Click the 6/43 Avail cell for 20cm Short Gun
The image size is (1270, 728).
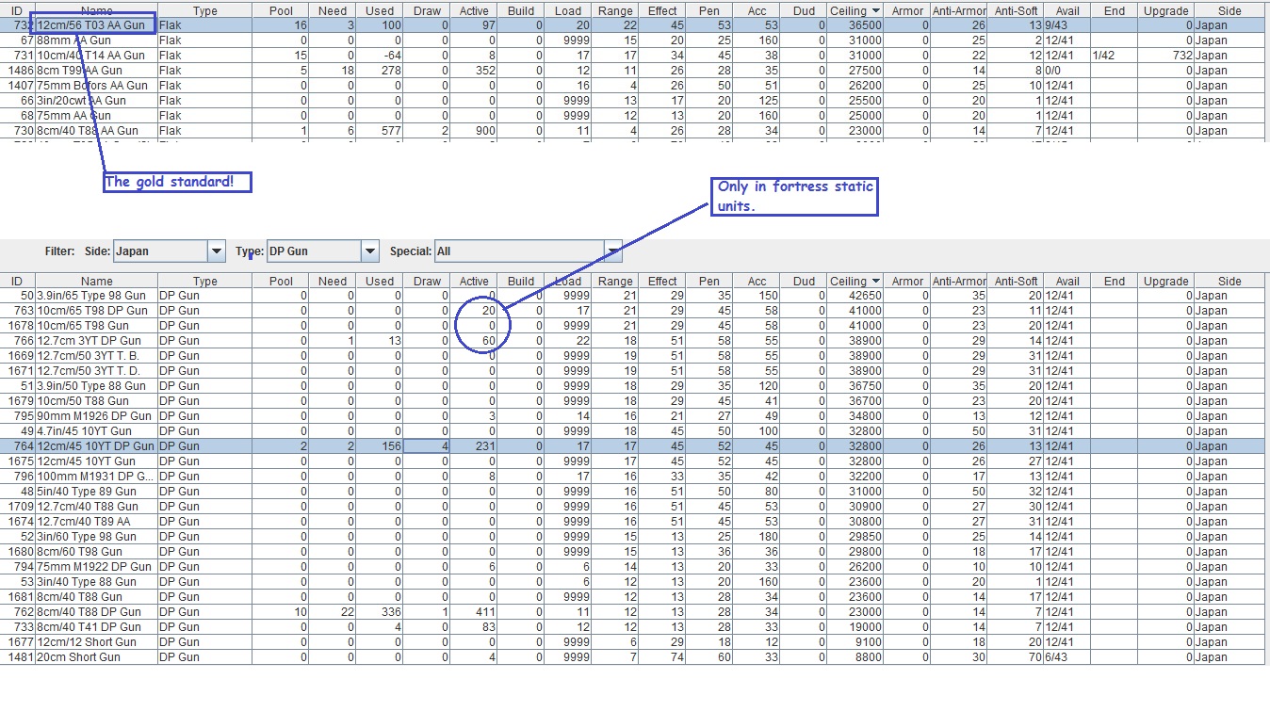pos(1067,657)
